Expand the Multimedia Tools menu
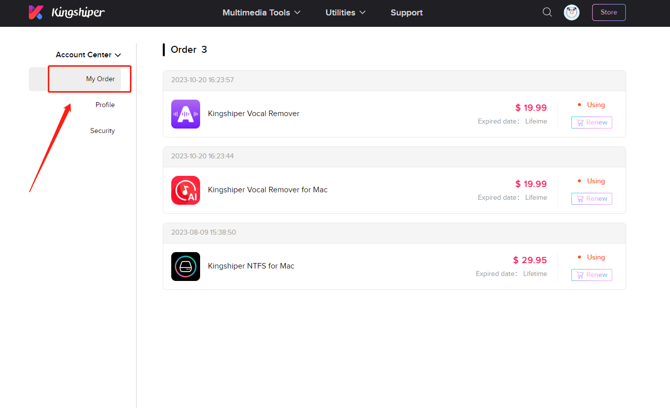This screenshot has width=670, height=408. coord(261,12)
